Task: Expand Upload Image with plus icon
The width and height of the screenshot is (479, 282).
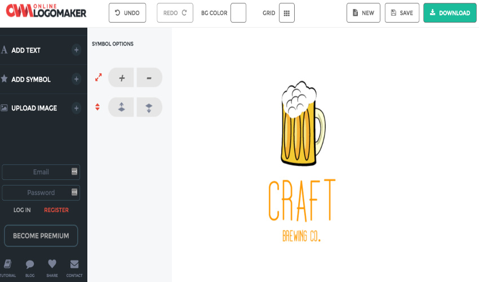Action: pyautogui.click(x=77, y=108)
